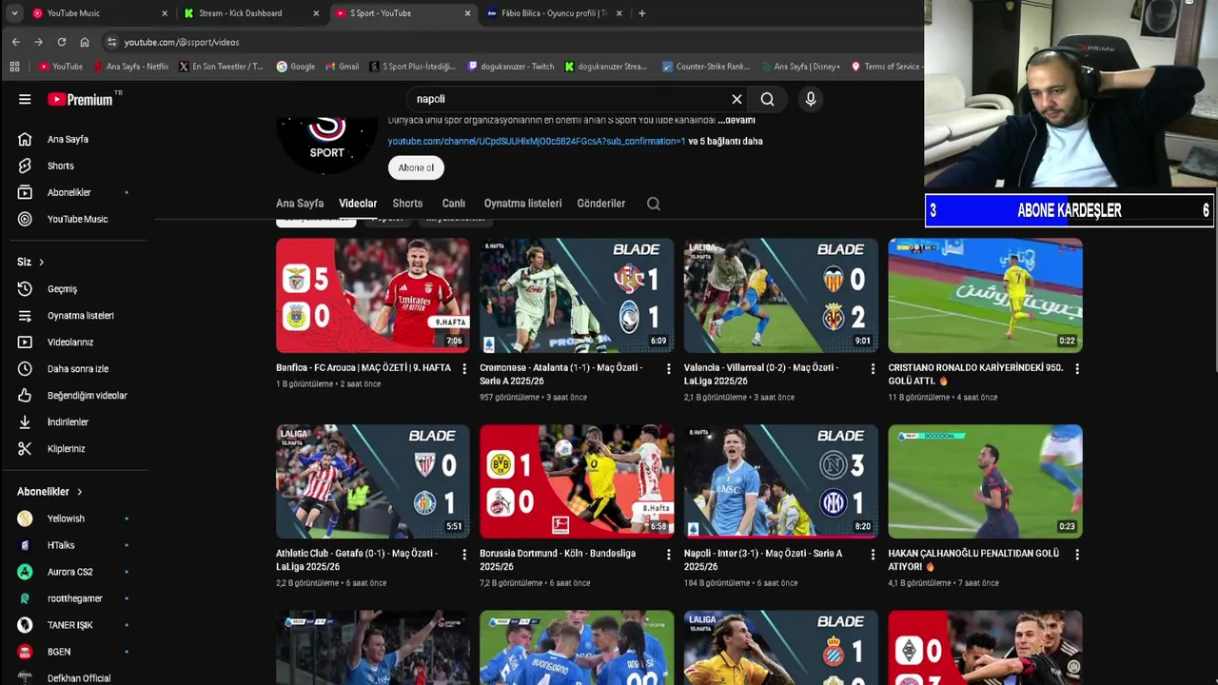Expand the Abonelikler subscriptions heading
This screenshot has width=1218, height=685.
click(49, 492)
